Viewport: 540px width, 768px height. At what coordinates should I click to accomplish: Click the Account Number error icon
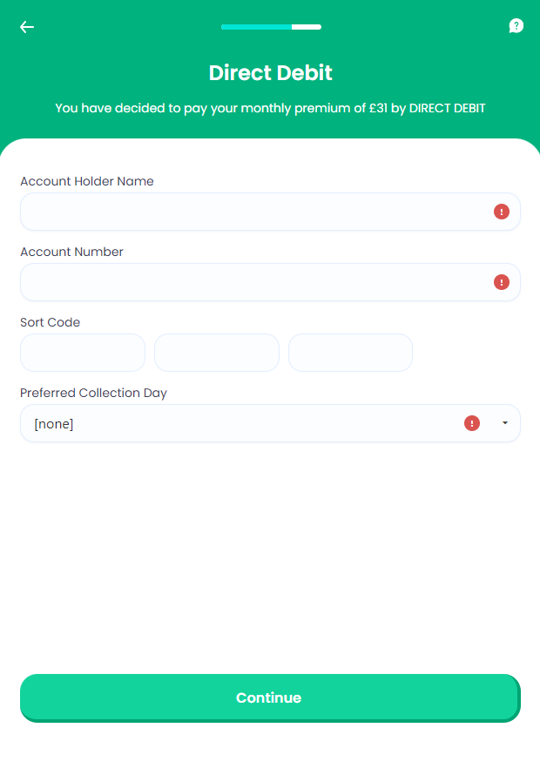tap(502, 282)
